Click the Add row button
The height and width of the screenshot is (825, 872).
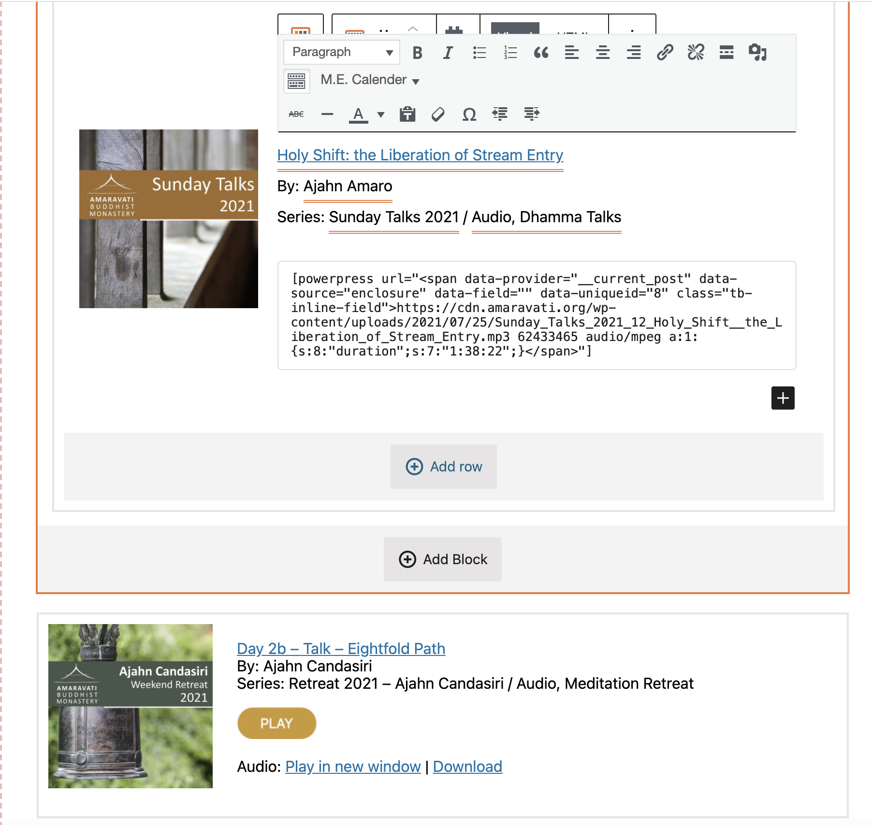[x=444, y=467]
